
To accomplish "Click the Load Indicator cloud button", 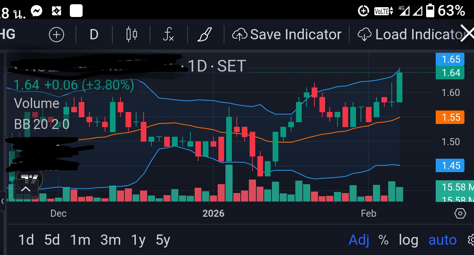I will [411, 35].
